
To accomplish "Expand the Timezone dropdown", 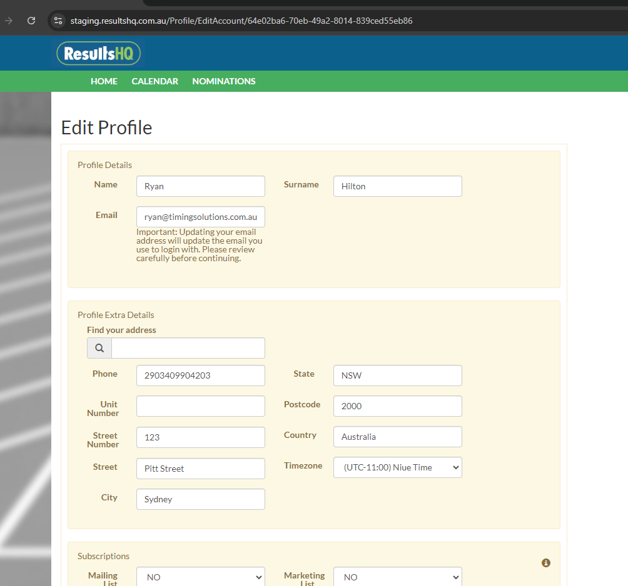I will tap(397, 467).
